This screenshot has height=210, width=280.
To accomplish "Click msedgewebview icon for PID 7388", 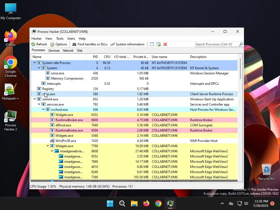I will [x=61, y=177].
